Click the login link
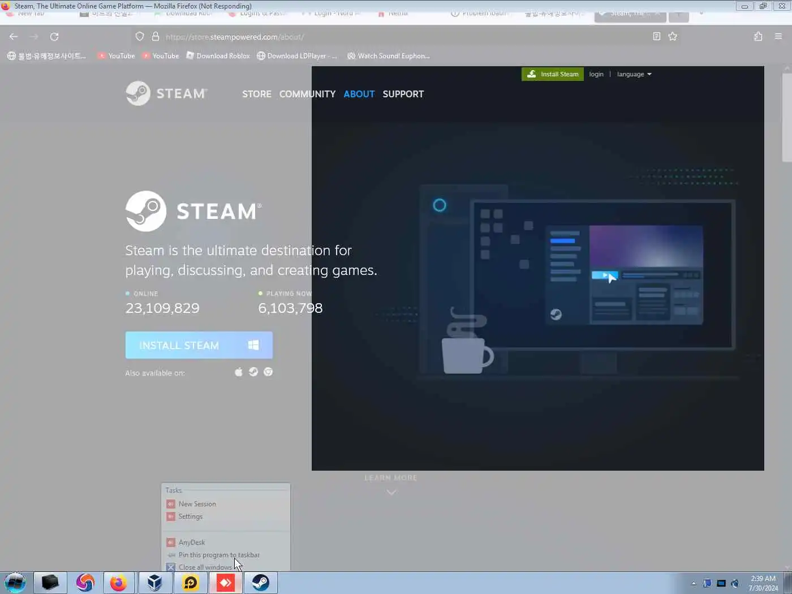792x594 pixels. click(x=596, y=74)
